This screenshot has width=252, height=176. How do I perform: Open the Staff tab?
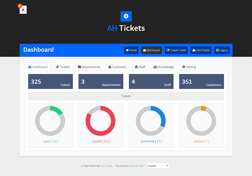click(140, 67)
